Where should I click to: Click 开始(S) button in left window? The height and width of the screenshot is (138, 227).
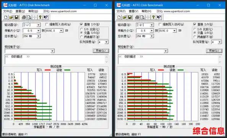[x=101, y=51]
